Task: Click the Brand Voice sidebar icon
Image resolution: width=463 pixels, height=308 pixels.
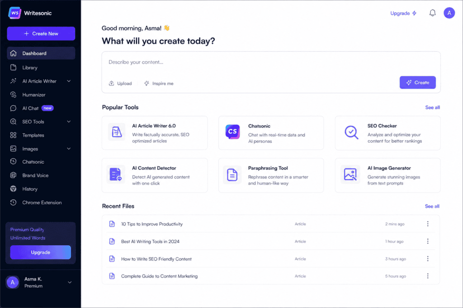Action: tap(13, 175)
